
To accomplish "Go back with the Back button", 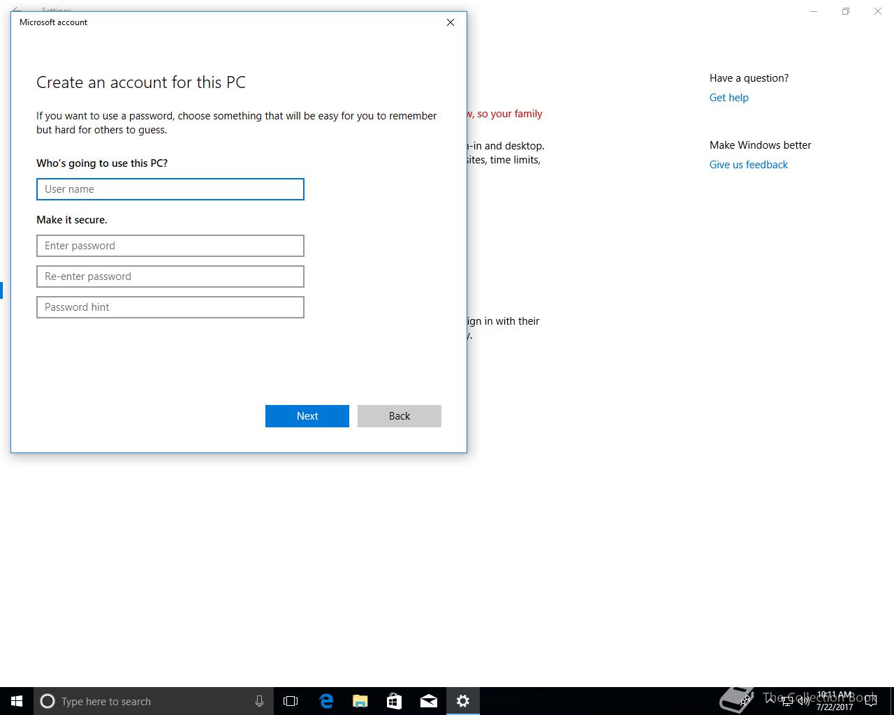I will pyautogui.click(x=400, y=416).
